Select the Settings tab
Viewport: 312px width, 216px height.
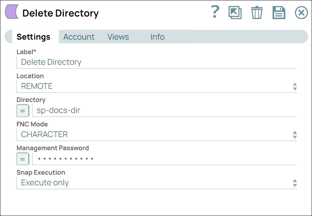(x=33, y=37)
